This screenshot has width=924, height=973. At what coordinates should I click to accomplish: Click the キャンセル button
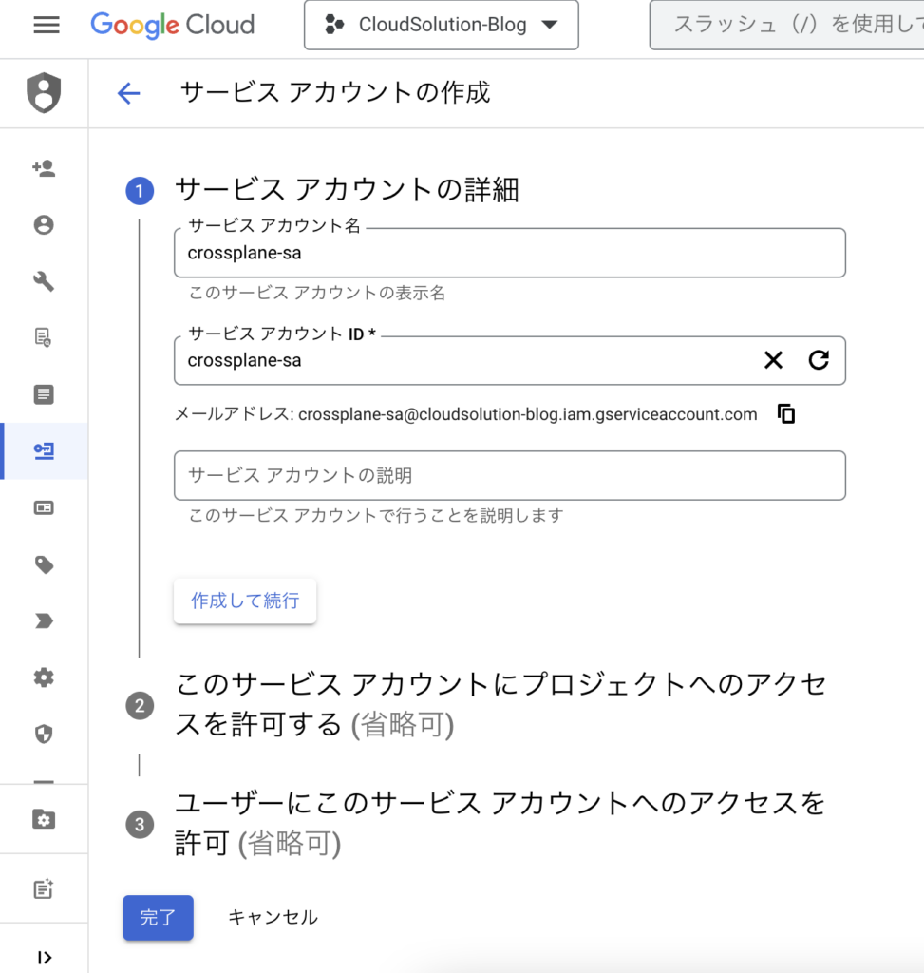273,917
